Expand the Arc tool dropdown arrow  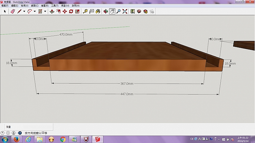point(35,11)
